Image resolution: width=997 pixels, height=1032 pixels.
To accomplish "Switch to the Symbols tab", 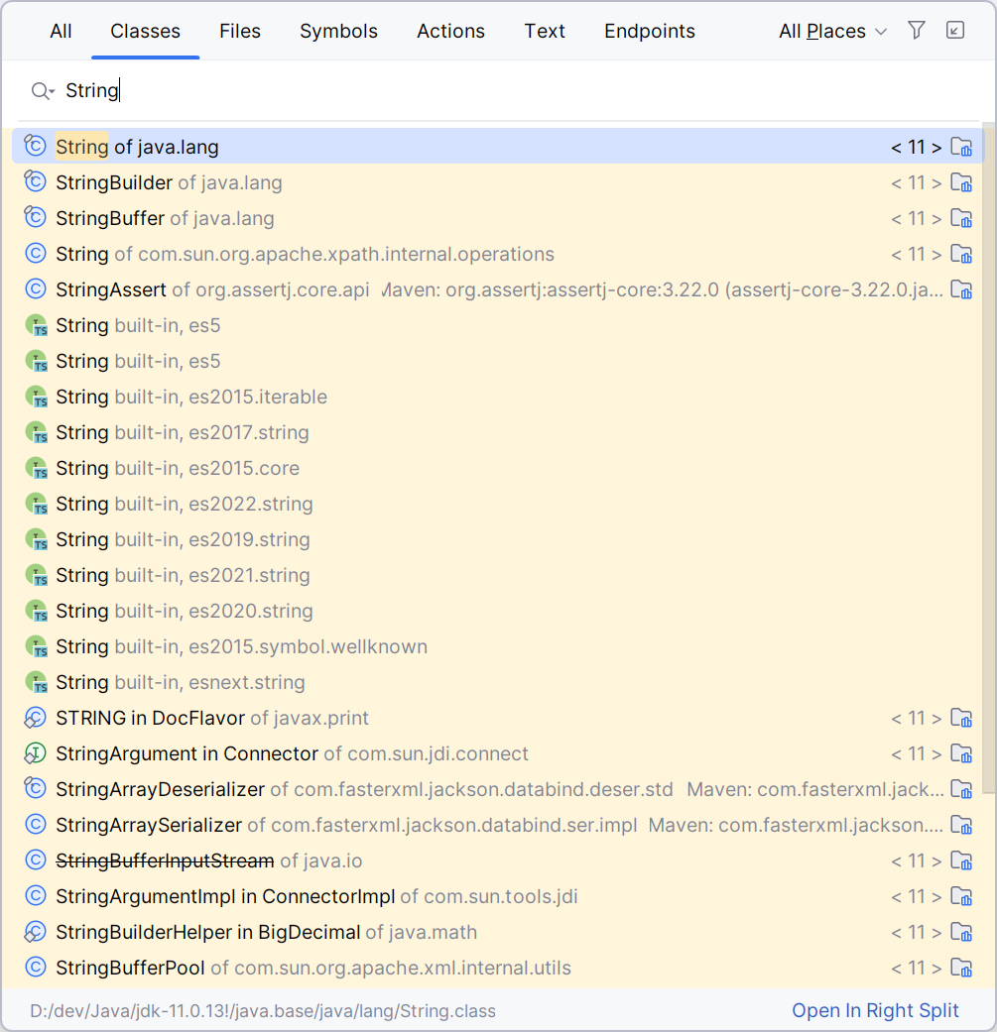I will [338, 31].
